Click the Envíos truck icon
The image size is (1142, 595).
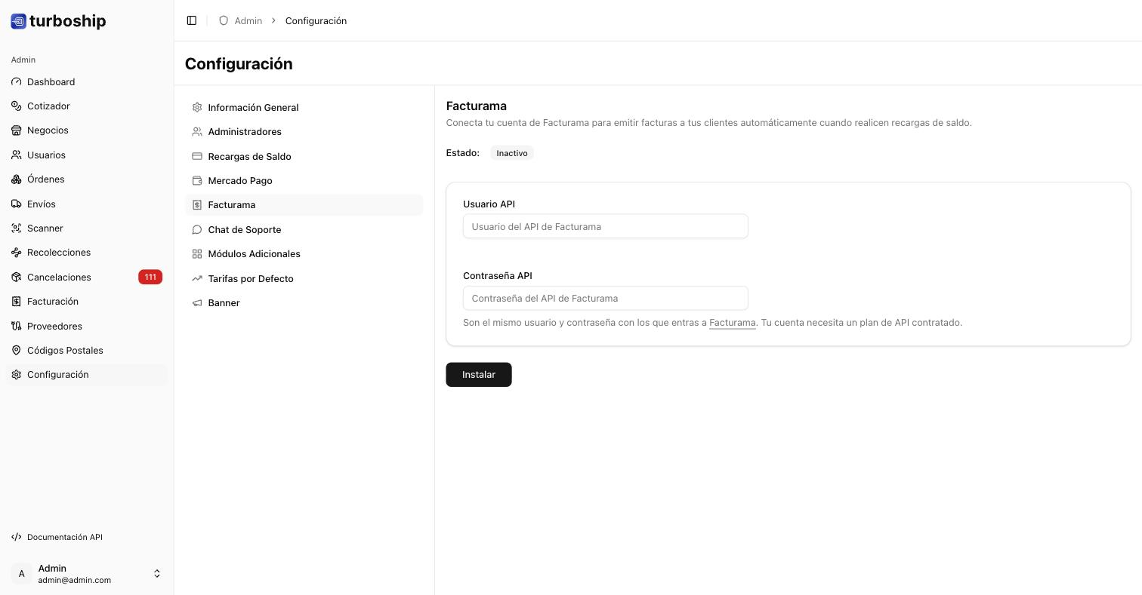(16, 204)
